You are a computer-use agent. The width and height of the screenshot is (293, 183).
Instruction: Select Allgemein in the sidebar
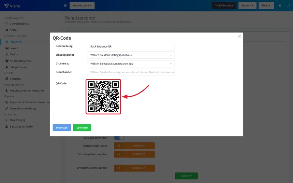pos(16,42)
